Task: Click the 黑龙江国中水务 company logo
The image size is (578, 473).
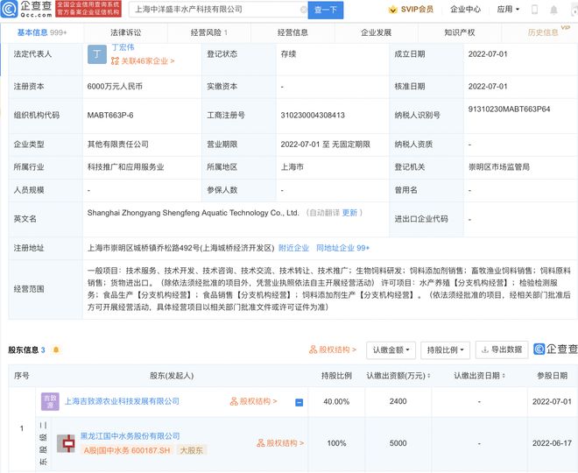Action: tap(66, 442)
